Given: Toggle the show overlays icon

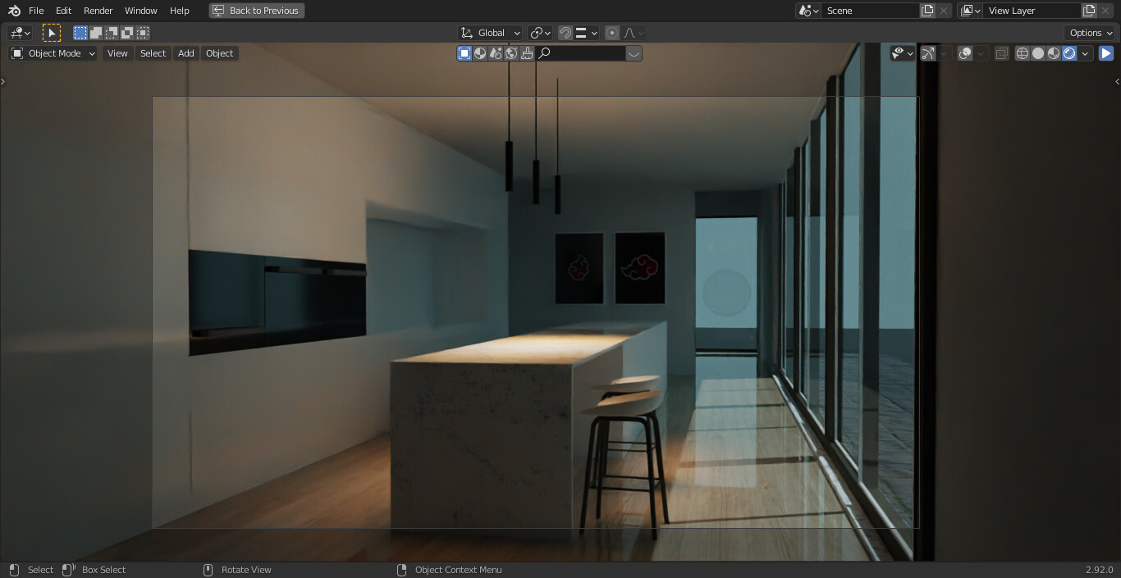Looking at the screenshot, I should click(x=964, y=52).
